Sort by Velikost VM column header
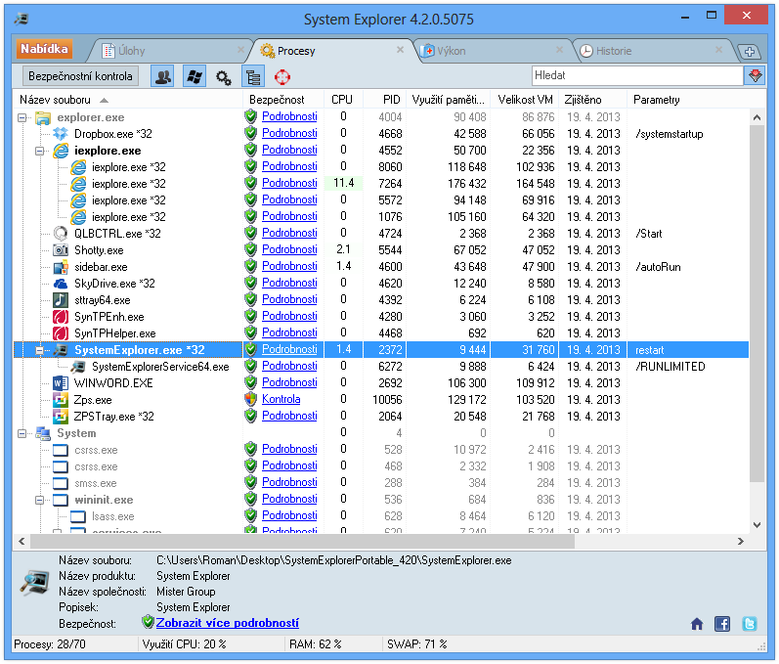Screen dimensions: 779x664 click(x=525, y=100)
